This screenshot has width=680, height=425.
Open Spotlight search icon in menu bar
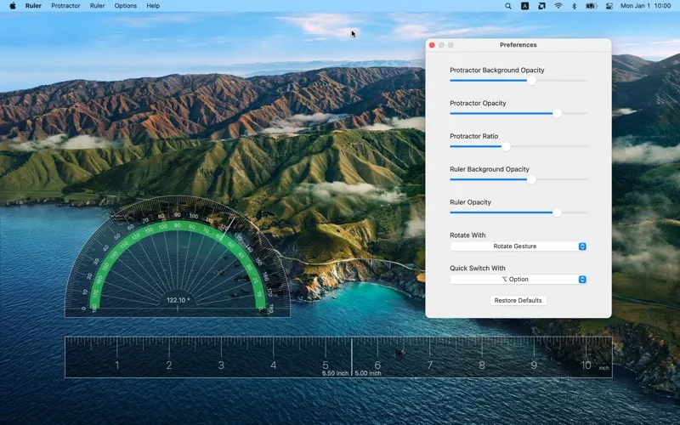(x=507, y=6)
